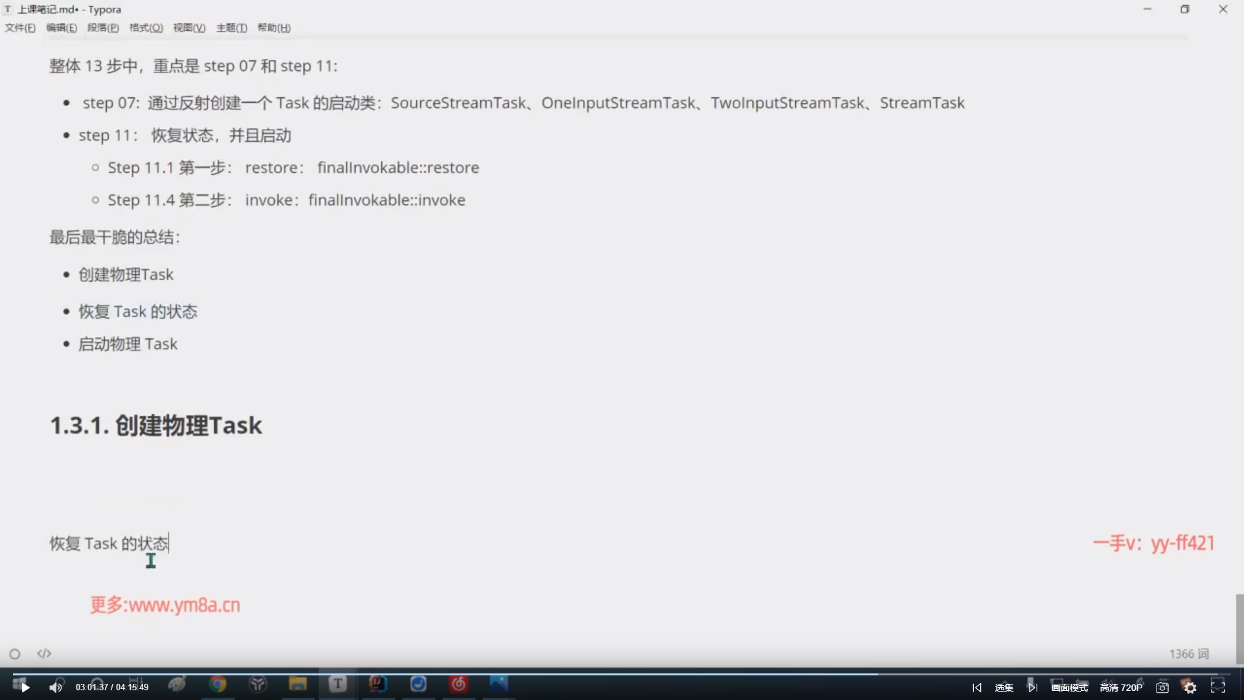Skip to the previous episode
Image resolution: width=1244 pixels, height=700 pixels.
[x=977, y=688]
